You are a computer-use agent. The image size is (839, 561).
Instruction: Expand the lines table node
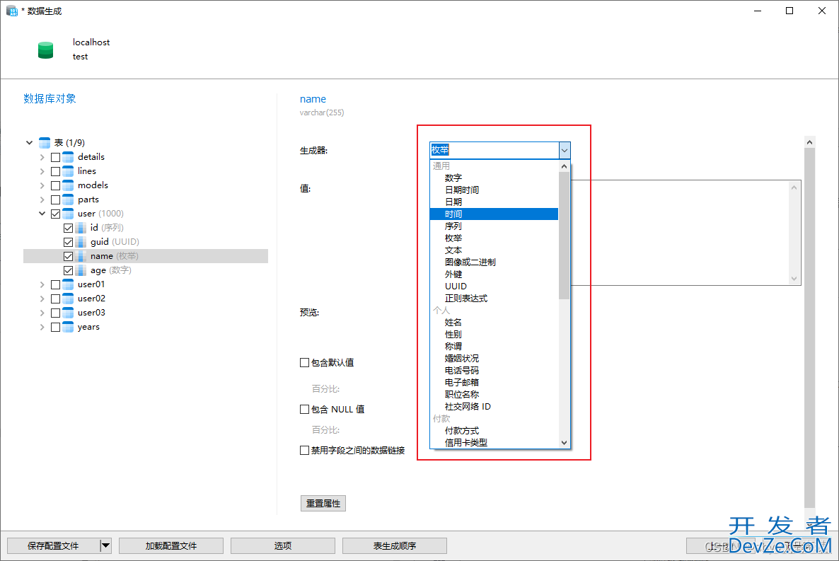(42, 171)
